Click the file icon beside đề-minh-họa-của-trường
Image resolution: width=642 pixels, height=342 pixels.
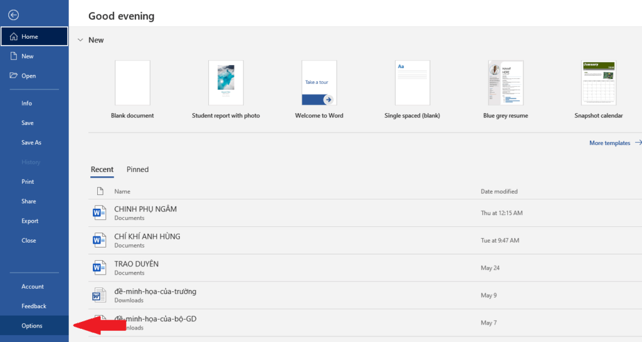(x=98, y=295)
